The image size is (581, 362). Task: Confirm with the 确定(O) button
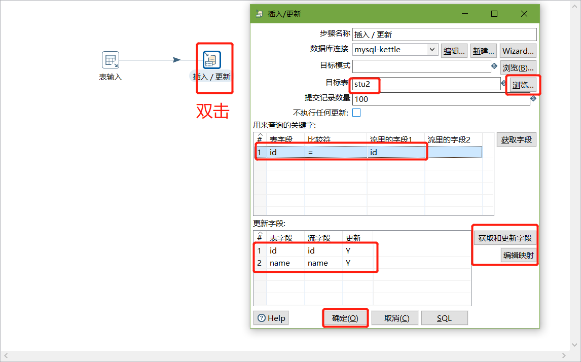coord(345,318)
